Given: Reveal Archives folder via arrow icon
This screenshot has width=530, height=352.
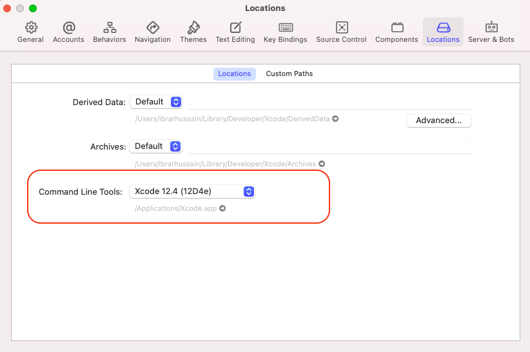Looking at the screenshot, I should (322, 164).
